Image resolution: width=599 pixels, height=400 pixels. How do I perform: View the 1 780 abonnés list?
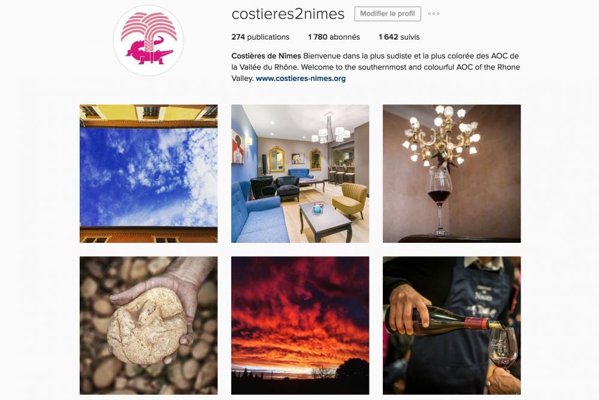pos(334,37)
